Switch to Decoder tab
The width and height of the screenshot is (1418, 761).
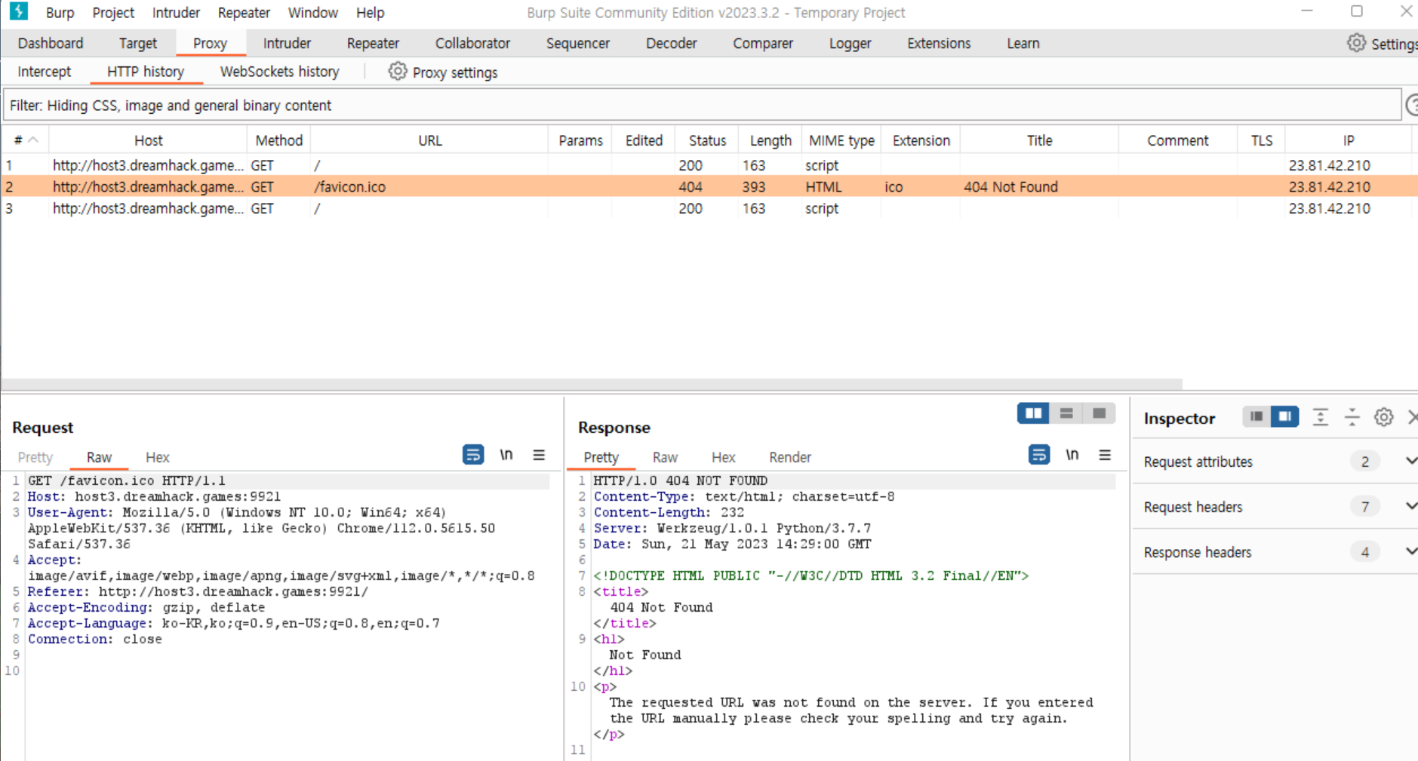click(x=671, y=43)
